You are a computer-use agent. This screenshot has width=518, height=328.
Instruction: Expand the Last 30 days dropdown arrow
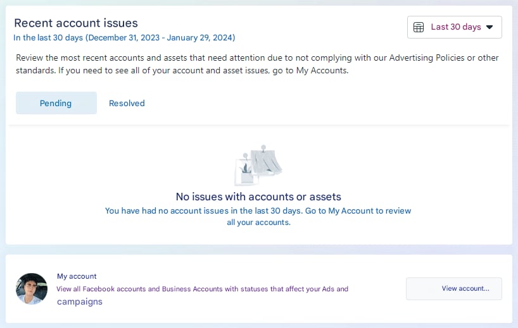click(x=490, y=27)
